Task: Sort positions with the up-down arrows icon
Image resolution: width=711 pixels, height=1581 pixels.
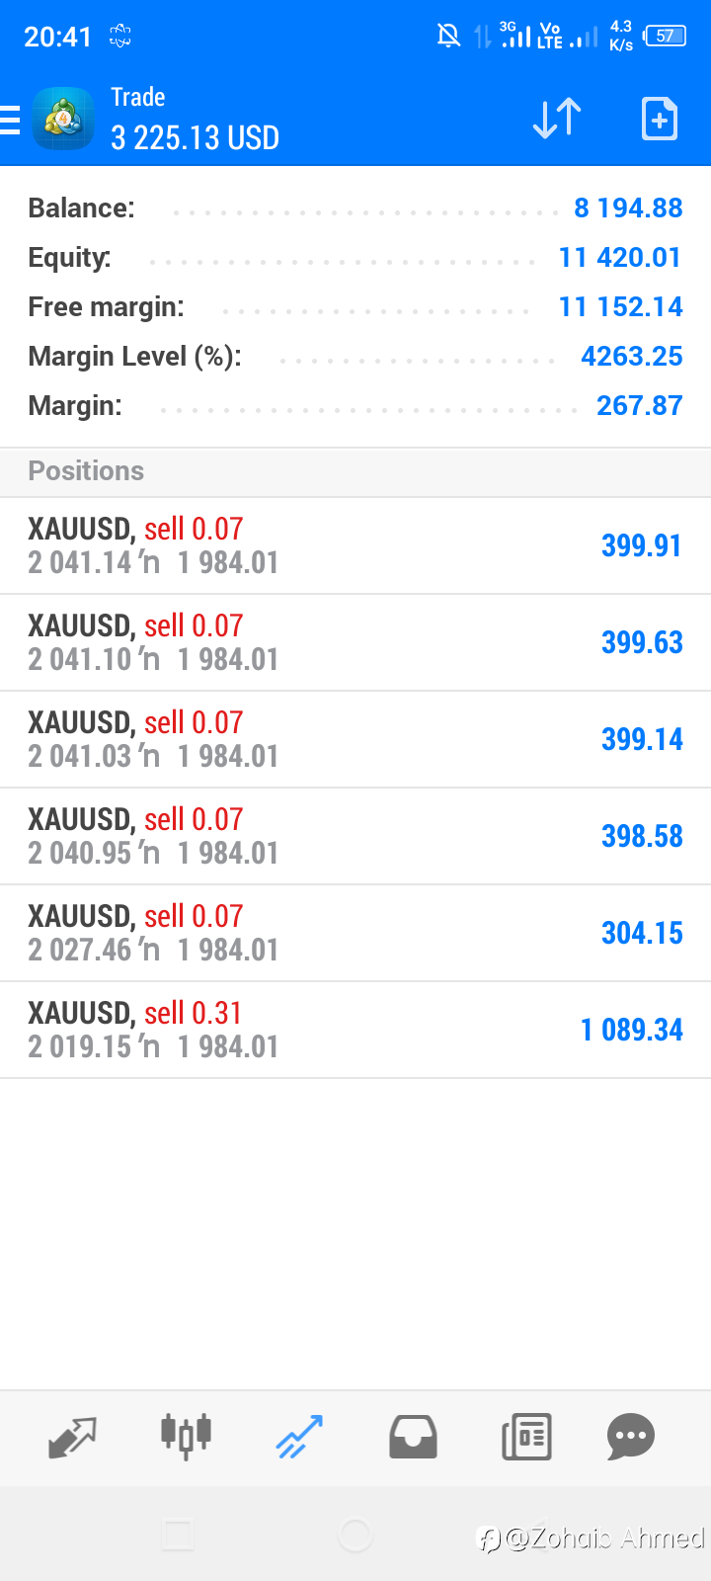Action: tap(557, 119)
